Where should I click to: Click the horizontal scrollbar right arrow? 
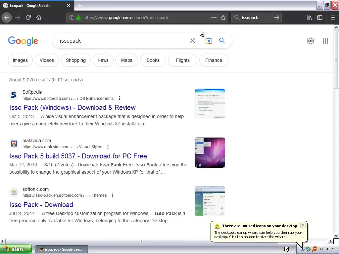click(331, 241)
